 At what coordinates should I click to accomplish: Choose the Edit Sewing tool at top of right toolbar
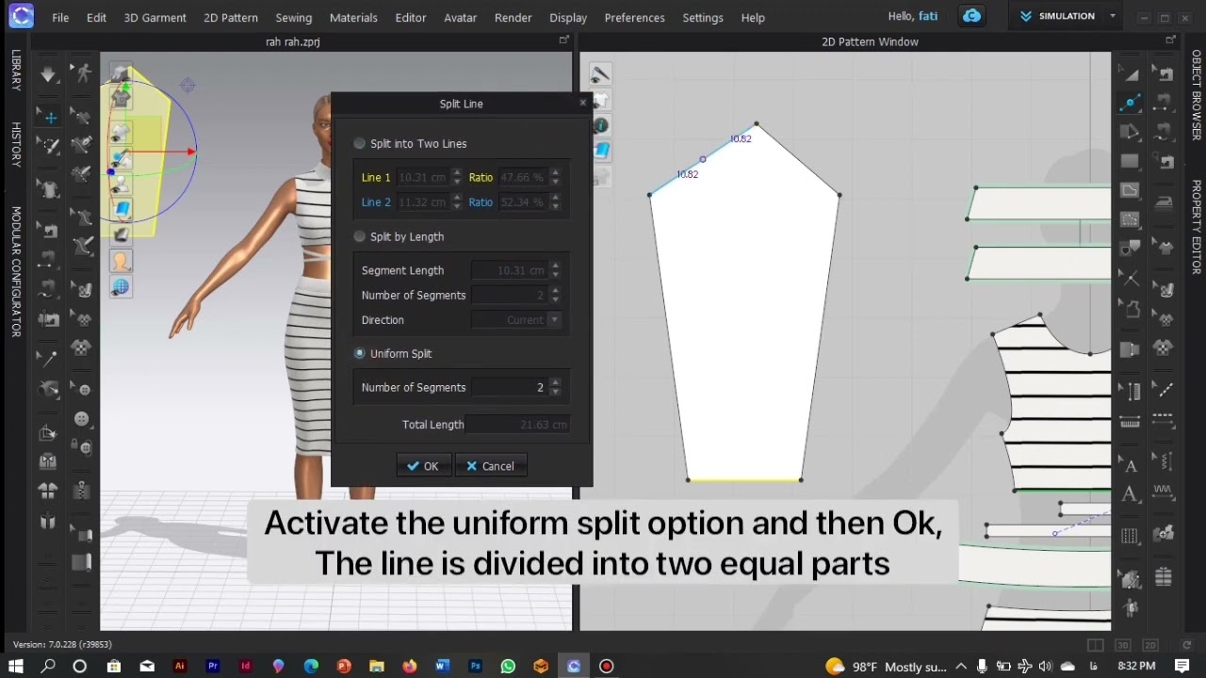(1165, 74)
